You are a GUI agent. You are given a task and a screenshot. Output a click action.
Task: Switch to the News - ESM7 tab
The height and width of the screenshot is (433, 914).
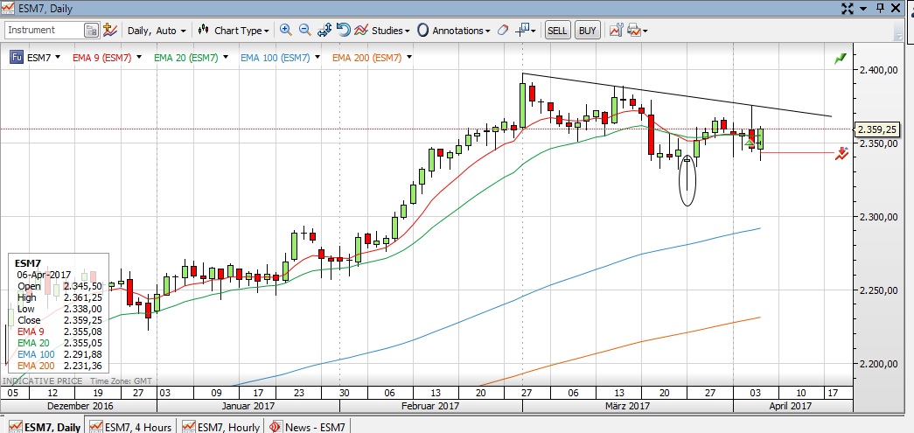coord(308,427)
